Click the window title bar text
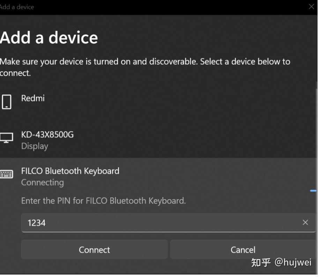 coord(17,7)
